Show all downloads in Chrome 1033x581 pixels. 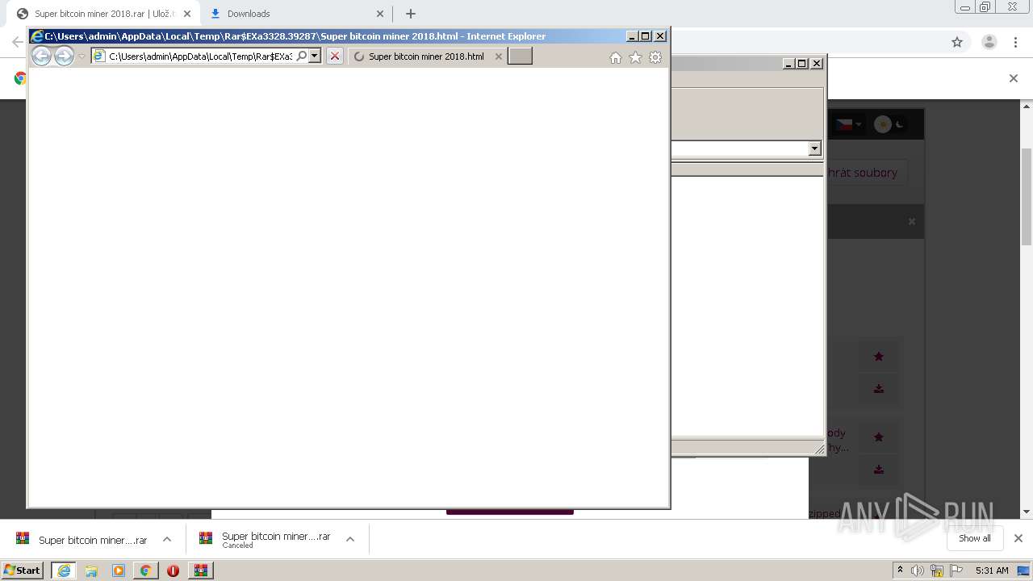[974, 538]
